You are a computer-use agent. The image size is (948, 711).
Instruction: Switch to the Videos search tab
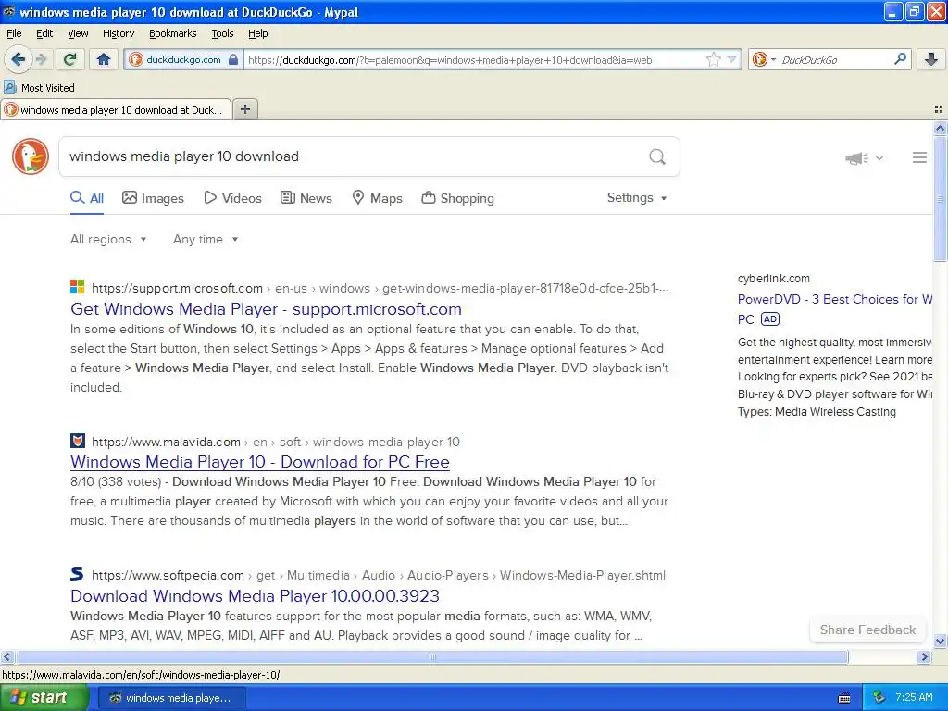[x=232, y=198]
